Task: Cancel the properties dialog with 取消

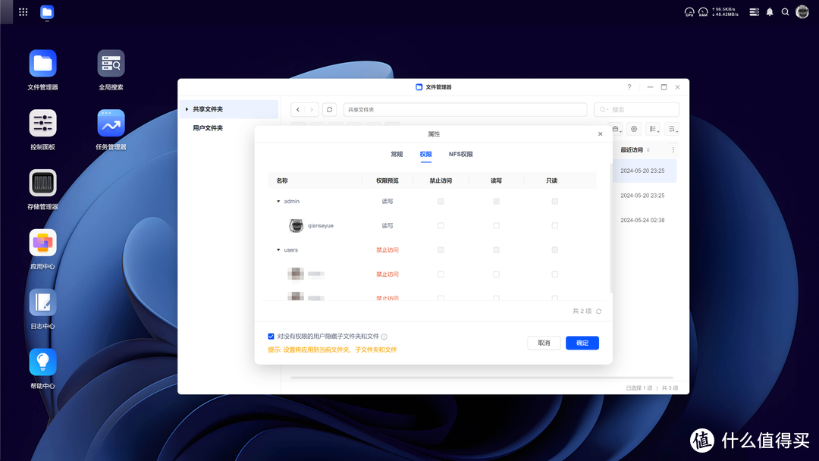Action: click(x=544, y=343)
